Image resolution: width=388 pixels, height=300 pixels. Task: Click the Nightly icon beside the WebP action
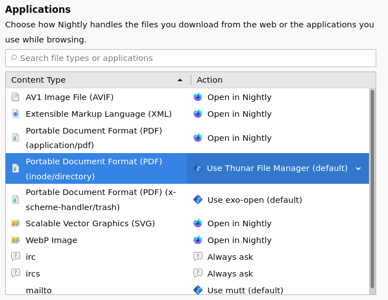tap(198, 240)
